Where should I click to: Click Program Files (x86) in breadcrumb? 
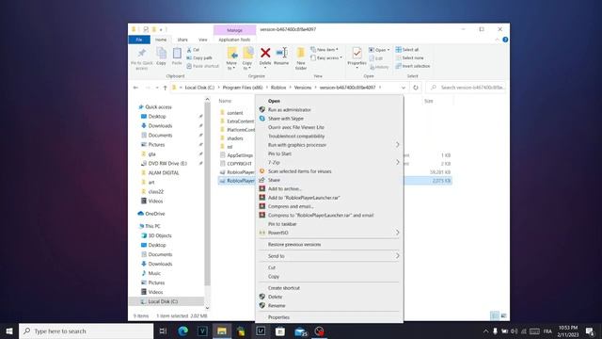[x=243, y=88]
